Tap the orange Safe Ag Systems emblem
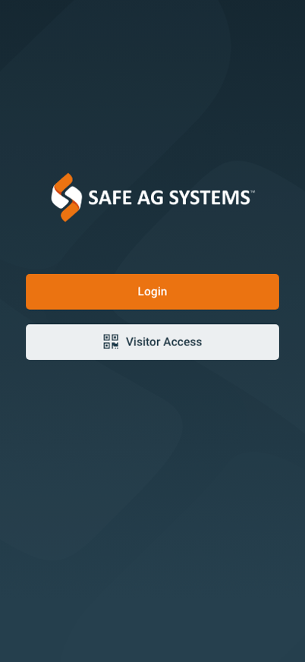This screenshot has width=305, height=662. click(66, 197)
